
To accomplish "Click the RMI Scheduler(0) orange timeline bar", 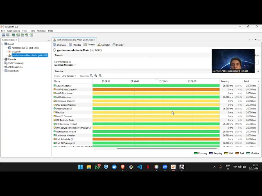I will [156, 139].
